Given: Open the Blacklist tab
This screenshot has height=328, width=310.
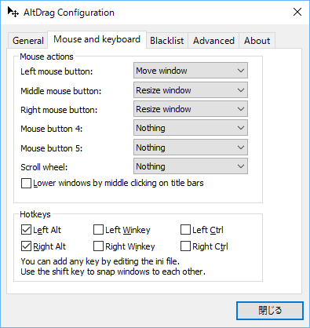Looking at the screenshot, I should [167, 41].
